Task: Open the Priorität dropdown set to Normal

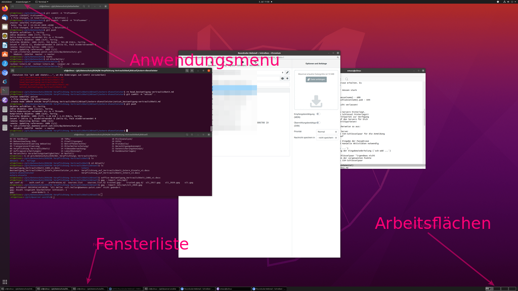Action: click(327, 132)
